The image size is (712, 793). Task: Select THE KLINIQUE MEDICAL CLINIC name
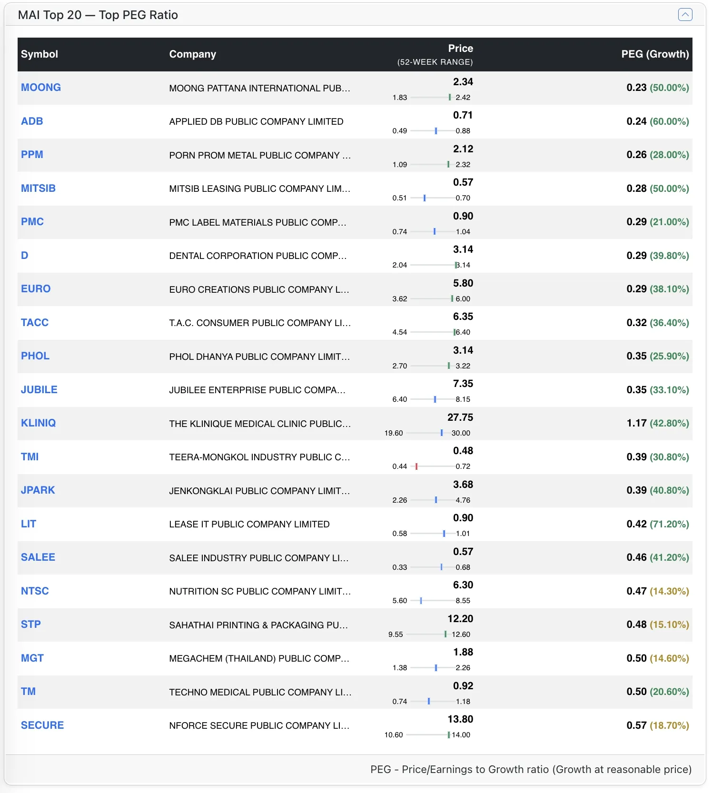pos(260,424)
